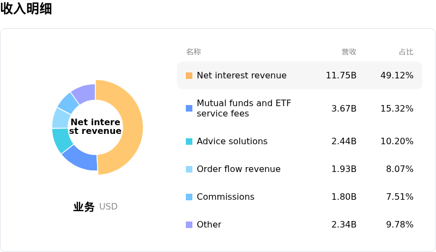The height and width of the screenshot is (252, 436).
Task: Click the blue Mutual funds legend swatch
Action: (189, 108)
